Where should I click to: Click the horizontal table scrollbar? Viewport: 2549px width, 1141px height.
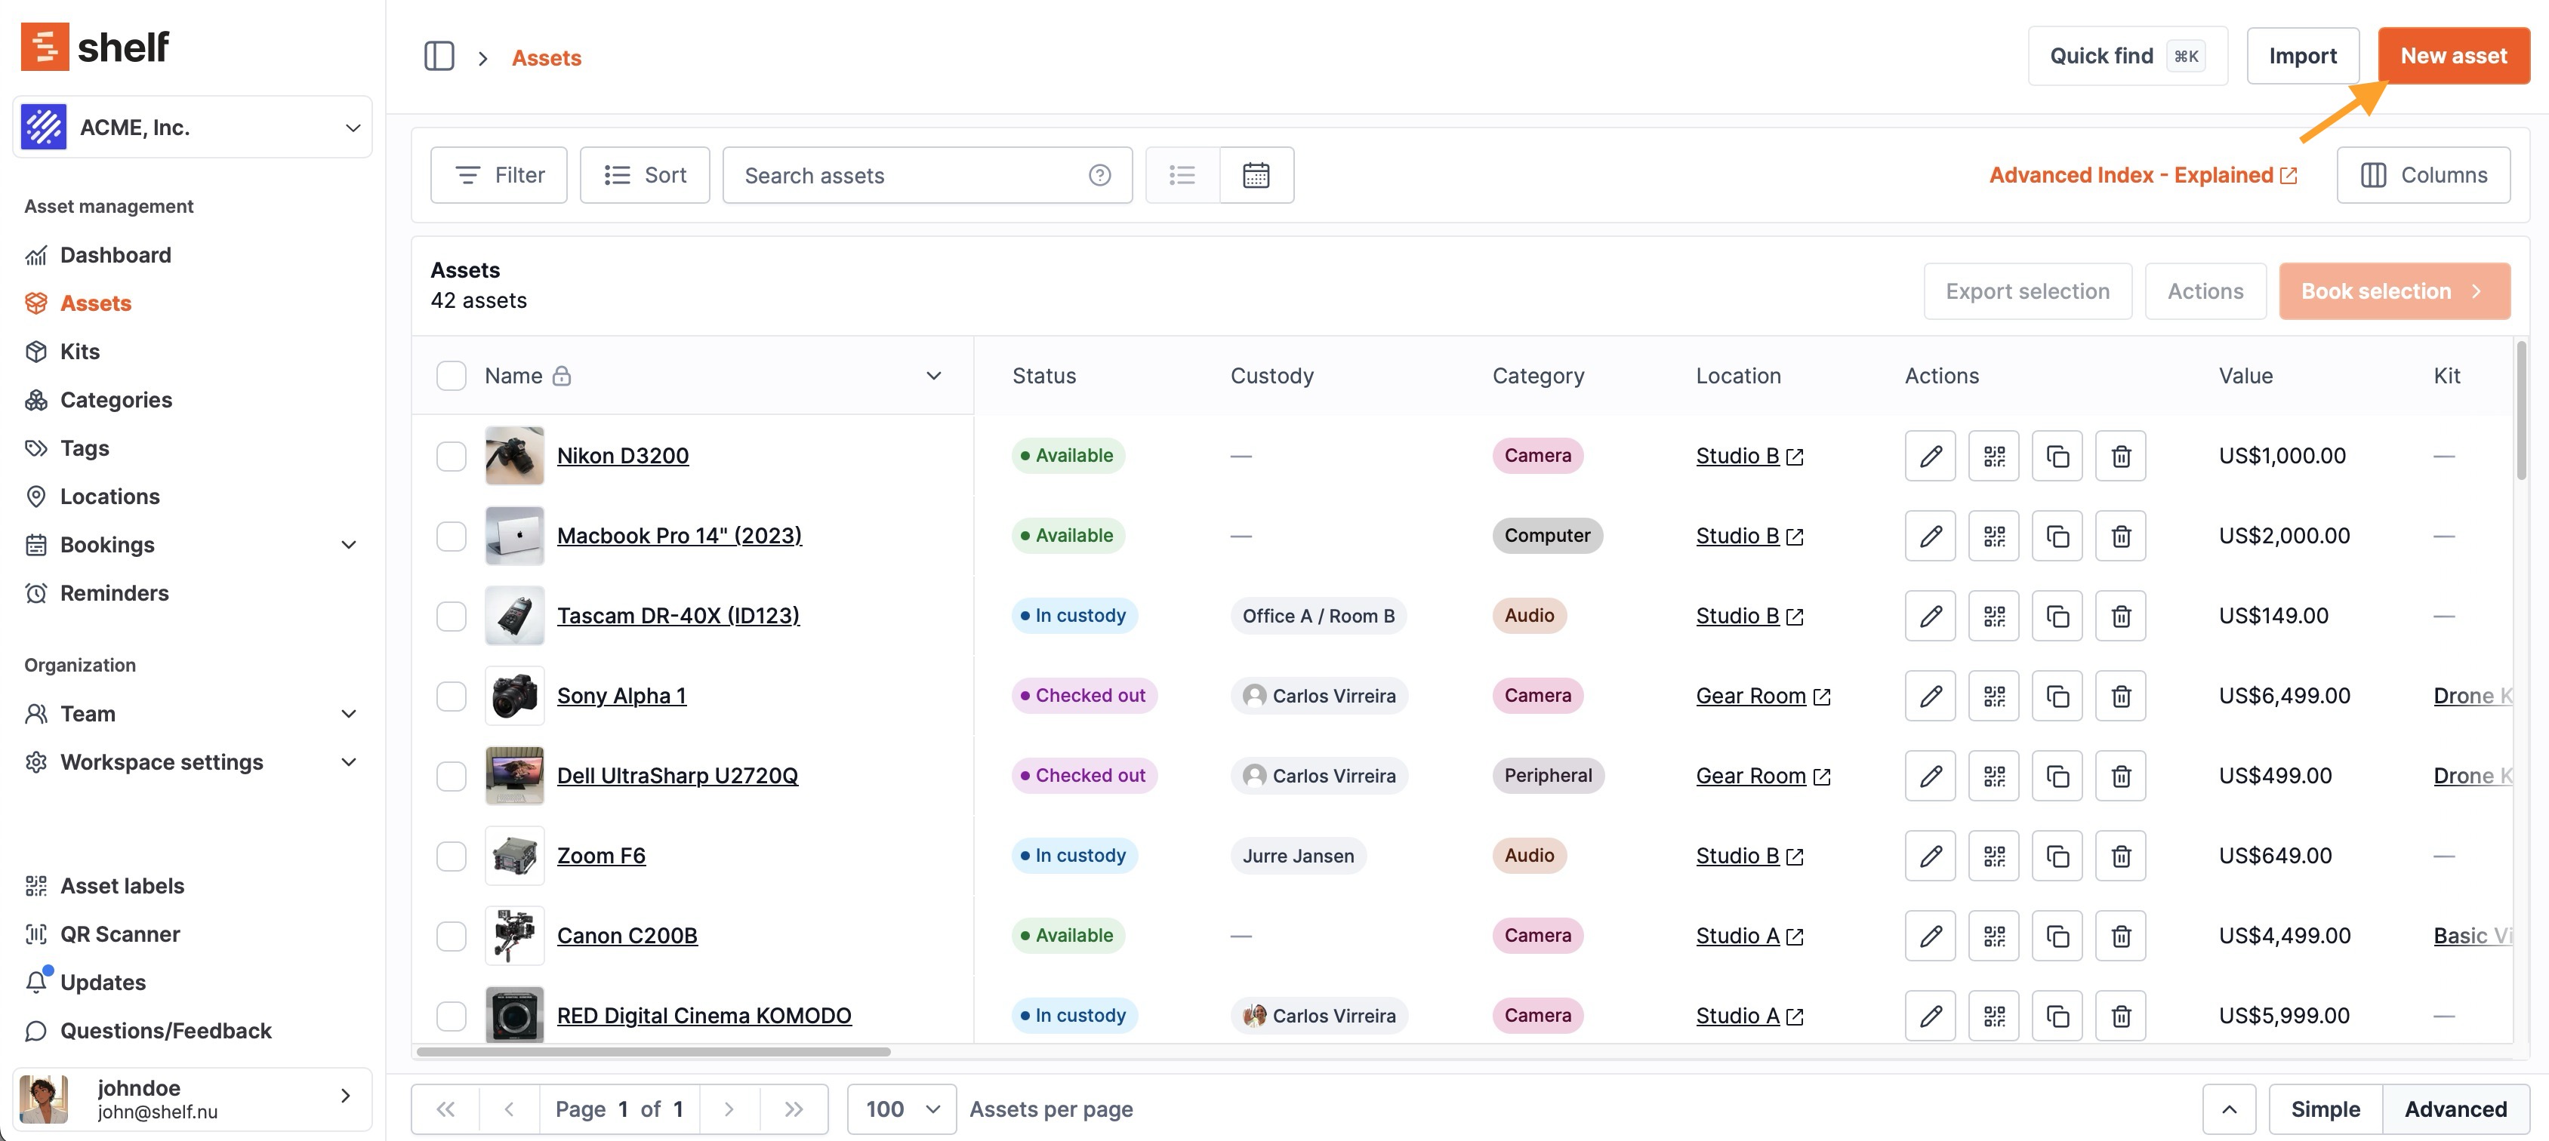click(653, 1051)
